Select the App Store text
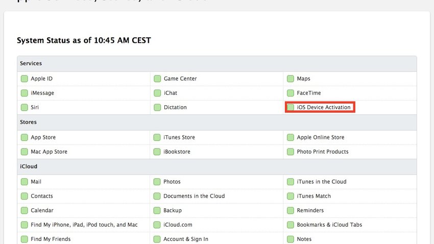 43,137
